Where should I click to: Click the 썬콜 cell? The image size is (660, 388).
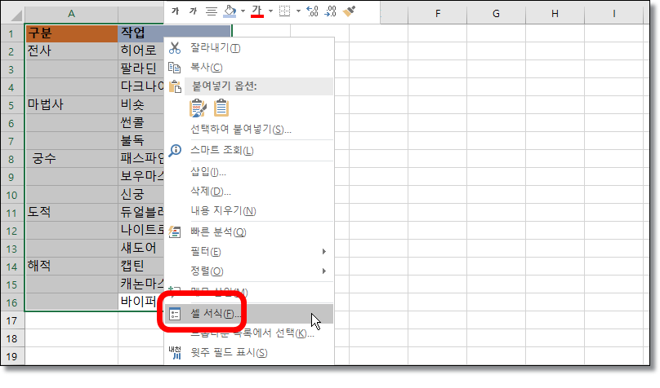(141, 122)
